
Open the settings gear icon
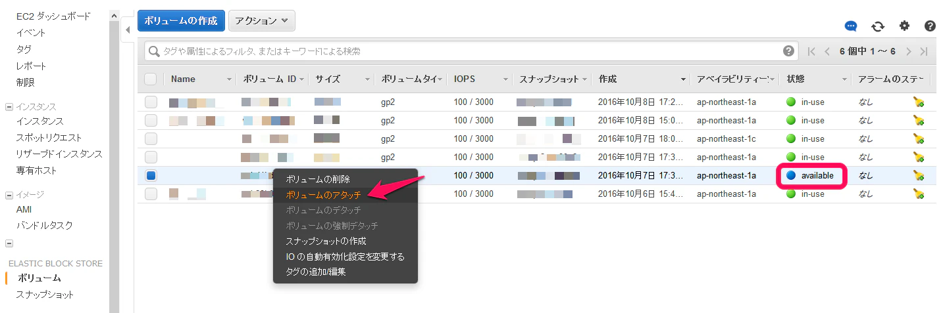(904, 26)
